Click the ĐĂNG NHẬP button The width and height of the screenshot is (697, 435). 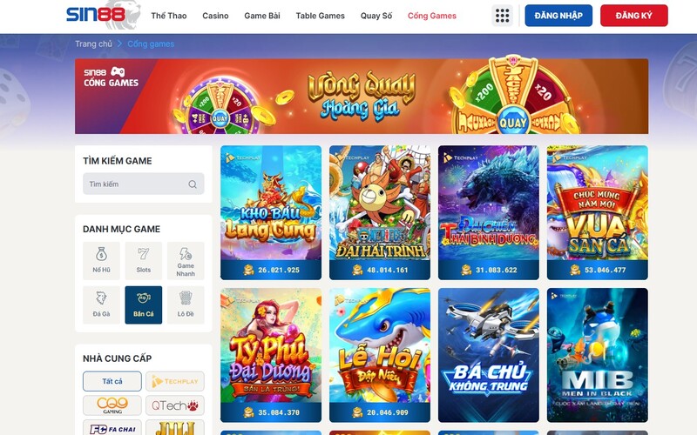558,16
